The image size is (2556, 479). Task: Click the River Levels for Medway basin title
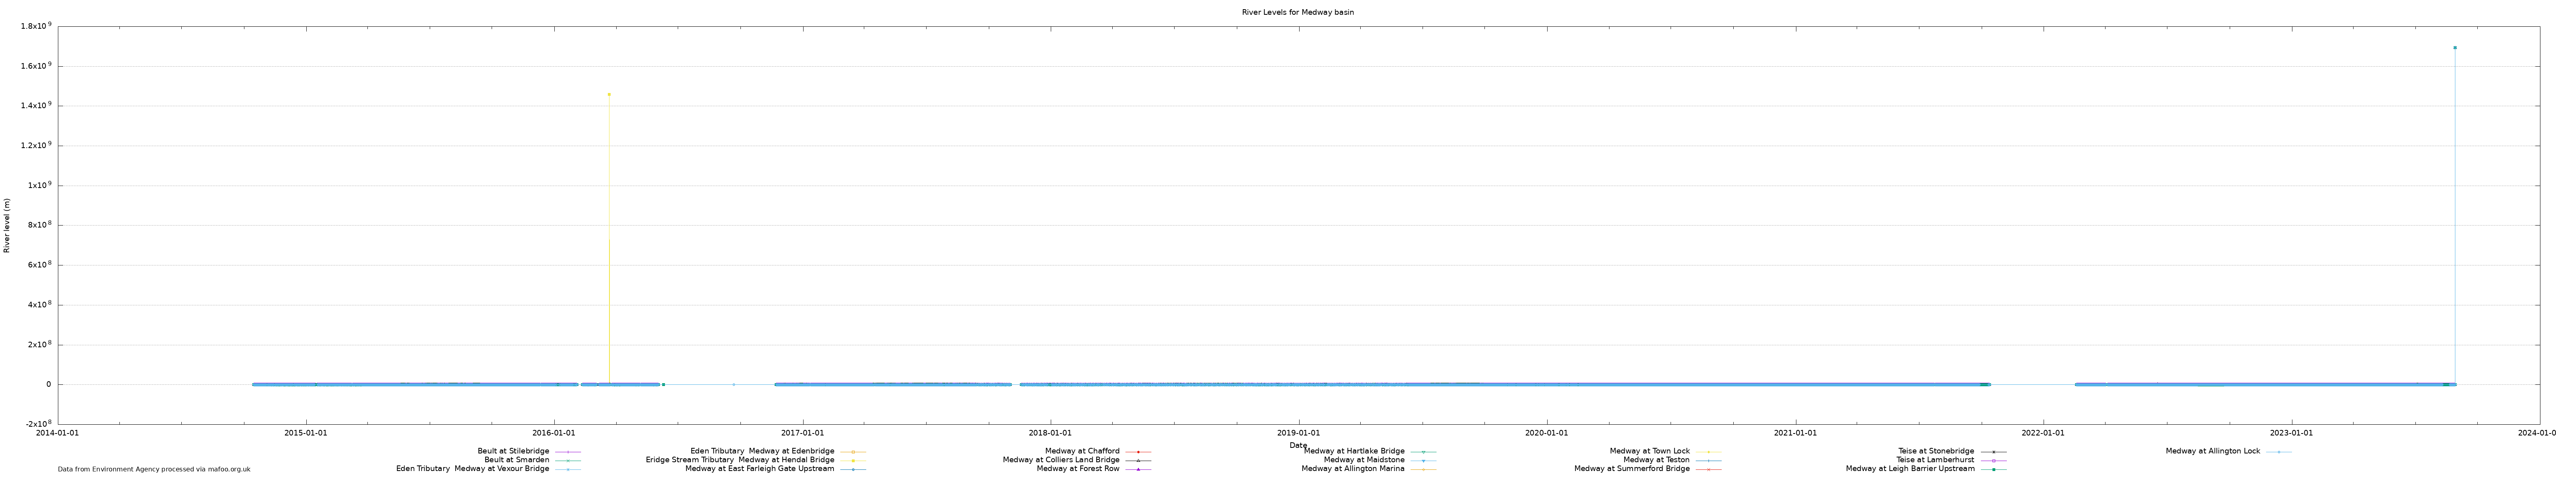1298,12
